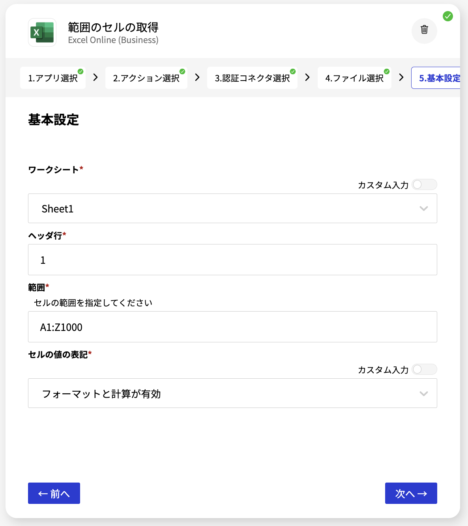Open the Sheet1 worksheet dropdown

coord(232,209)
